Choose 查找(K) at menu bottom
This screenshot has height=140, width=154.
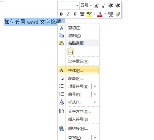tap(75, 137)
